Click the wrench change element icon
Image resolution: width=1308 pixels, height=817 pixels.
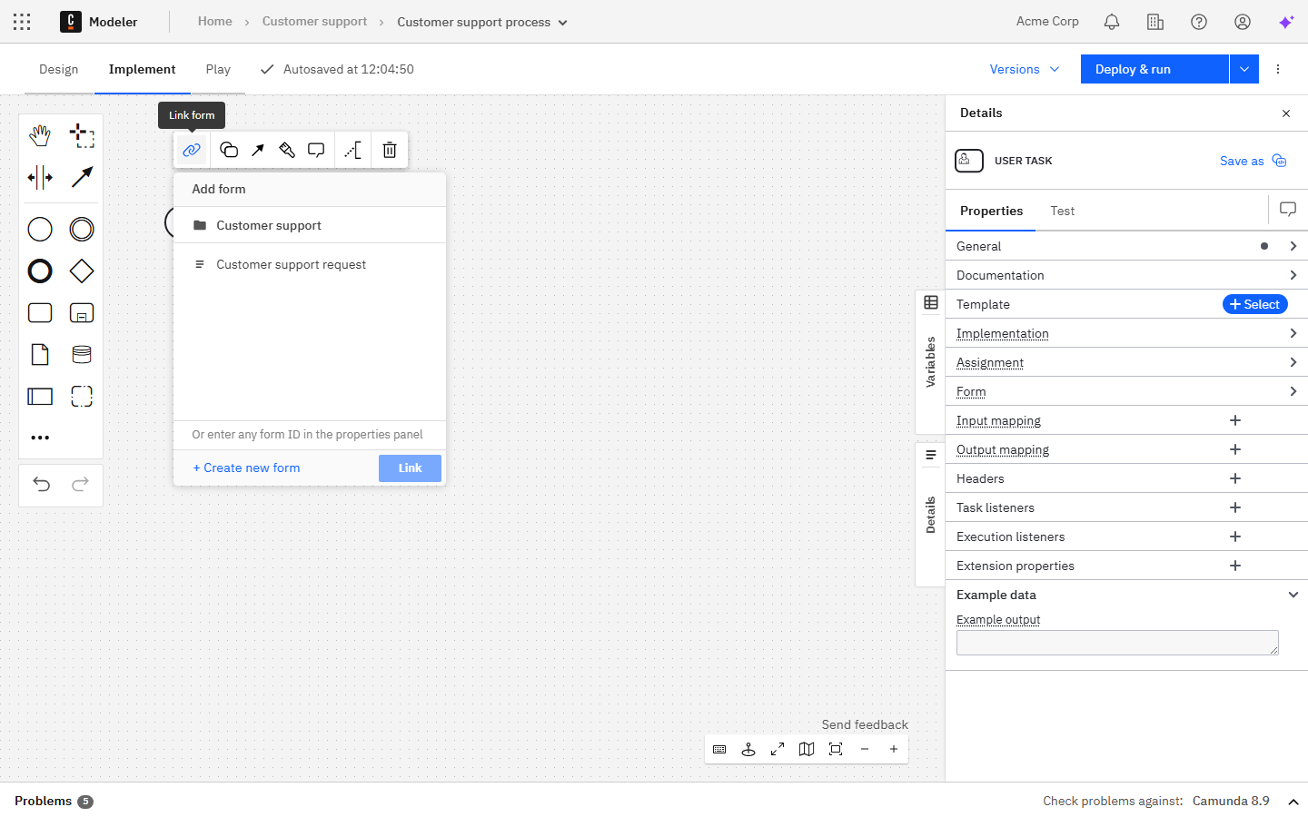coord(287,151)
